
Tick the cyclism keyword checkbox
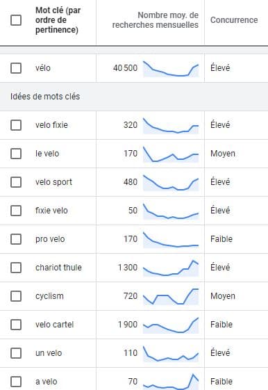(x=16, y=296)
